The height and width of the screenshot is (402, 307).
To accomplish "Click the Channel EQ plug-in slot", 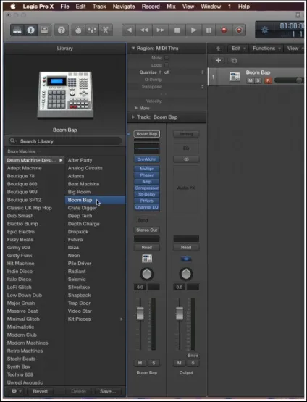I will coord(147,207).
